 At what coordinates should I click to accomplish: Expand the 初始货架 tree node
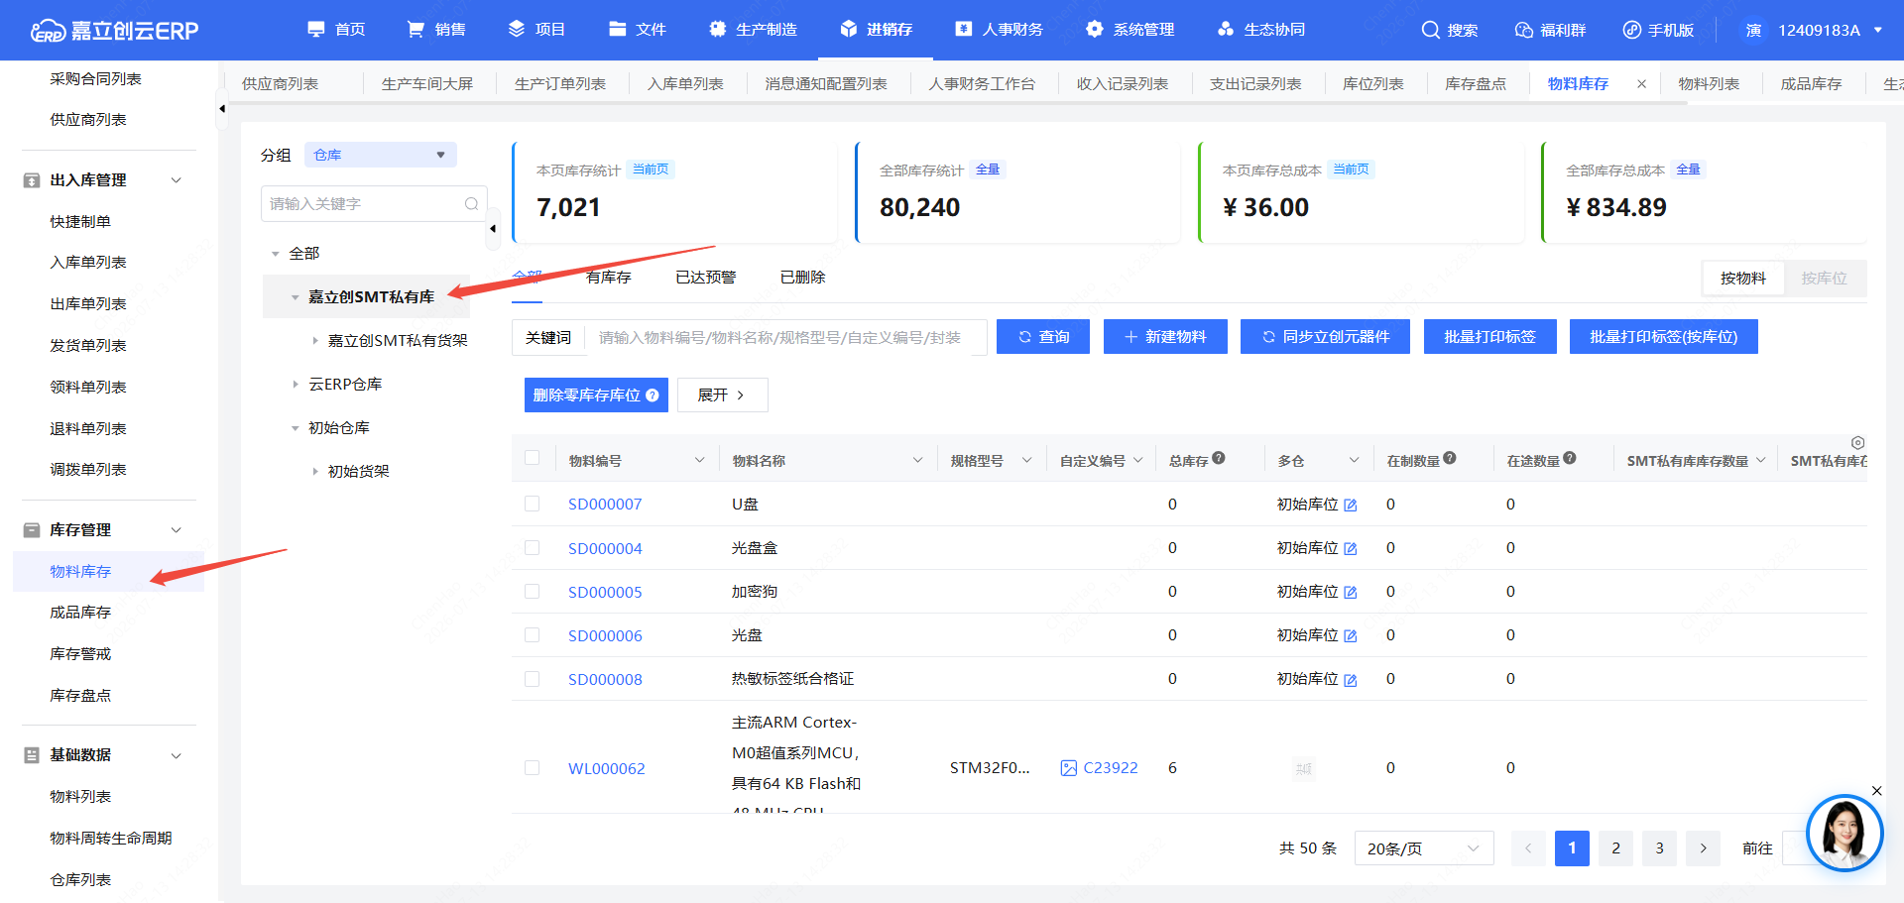click(x=315, y=472)
